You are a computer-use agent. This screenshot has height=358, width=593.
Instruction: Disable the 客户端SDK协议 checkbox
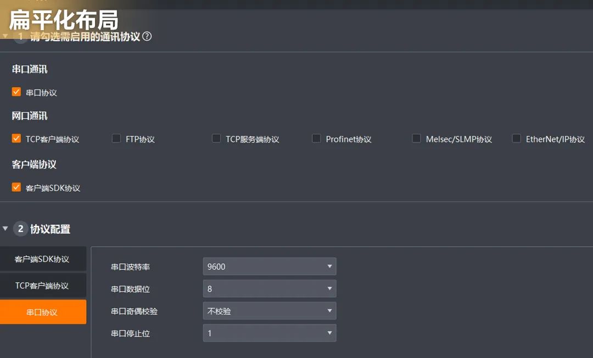pos(16,187)
